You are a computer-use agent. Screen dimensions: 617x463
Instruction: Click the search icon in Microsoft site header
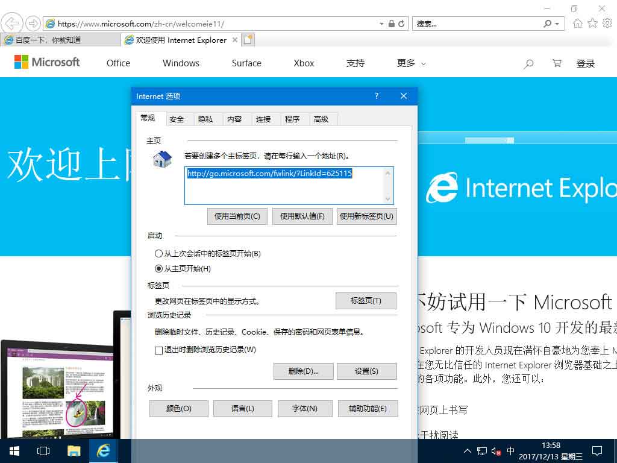tap(528, 63)
